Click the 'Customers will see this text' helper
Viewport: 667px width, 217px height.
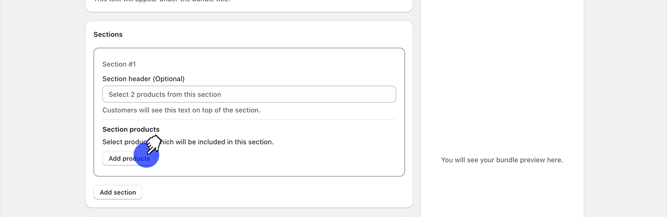181,110
